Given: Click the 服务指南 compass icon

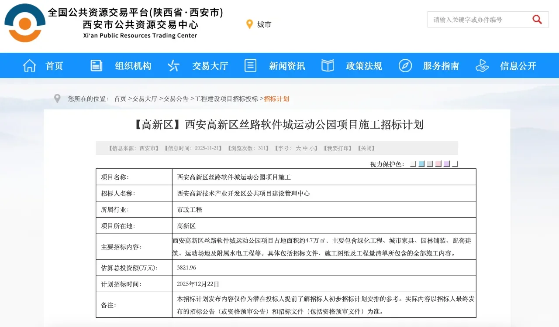Looking at the screenshot, I should coord(405,65).
